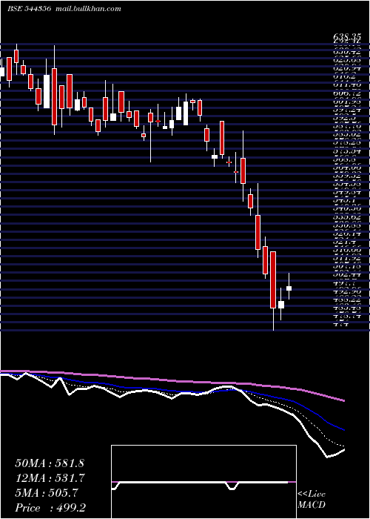Click inside the MACD indicator box
Screen dimensions: 370x519
(x=203, y=482)
